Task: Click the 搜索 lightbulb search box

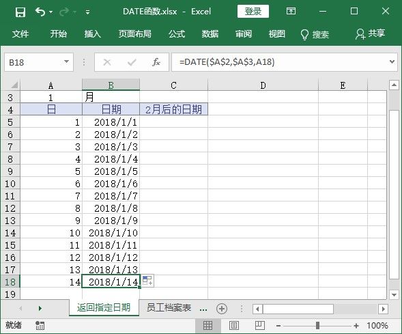Action: [x=315, y=34]
